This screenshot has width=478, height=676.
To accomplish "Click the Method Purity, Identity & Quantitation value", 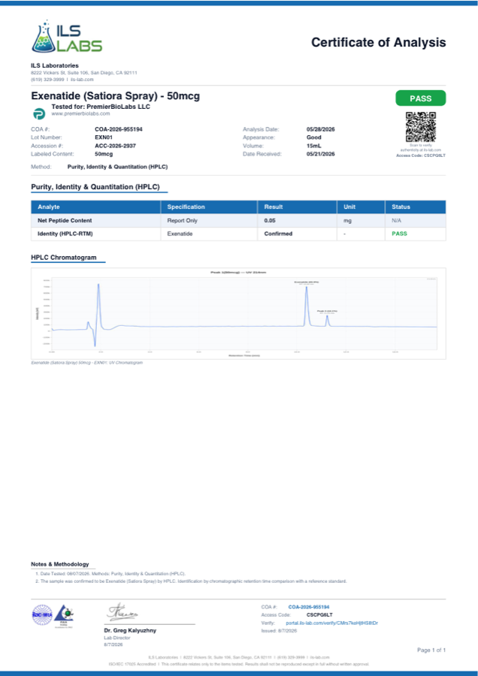I will coord(117,167).
